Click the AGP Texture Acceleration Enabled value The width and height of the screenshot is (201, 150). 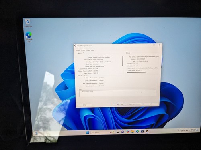101,83
